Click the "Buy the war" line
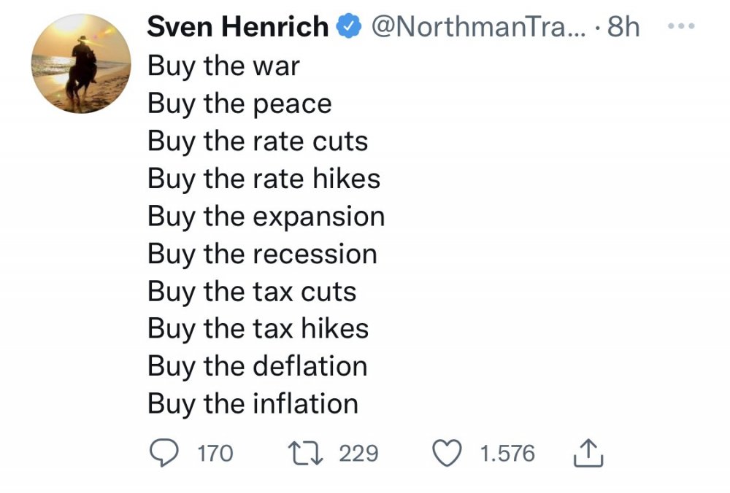The width and height of the screenshot is (730, 493). (223, 66)
